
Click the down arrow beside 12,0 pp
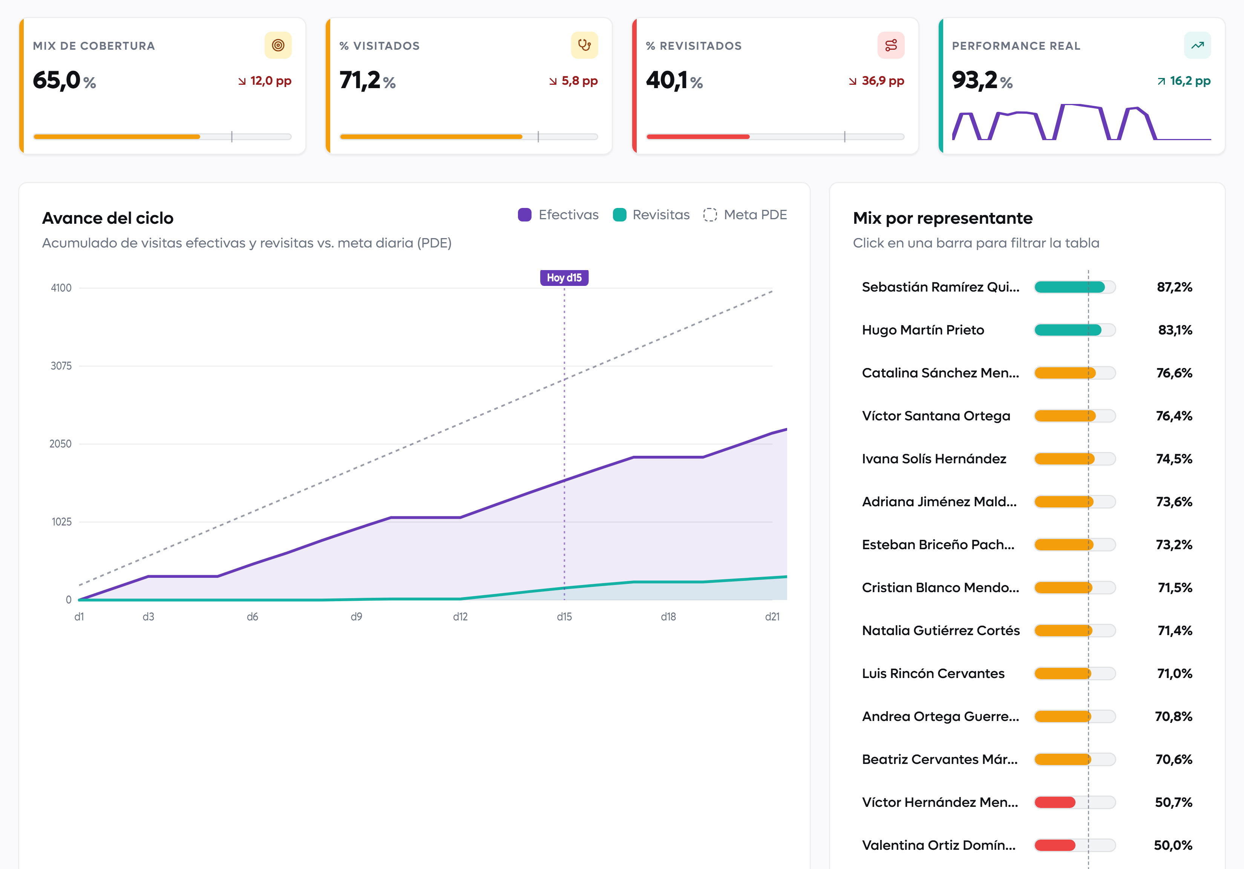coord(242,81)
